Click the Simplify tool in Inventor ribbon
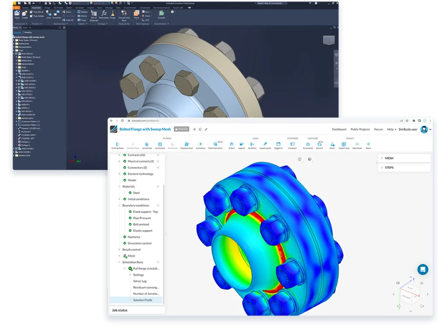This screenshot has height=327, width=447. point(162,15)
